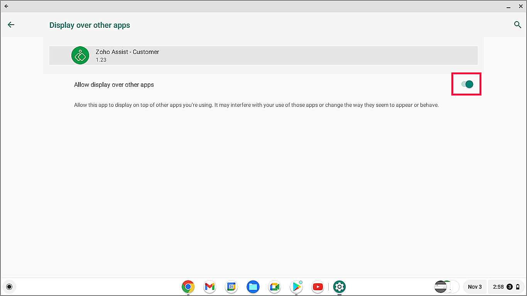Select the Zoho Assist Customer list entry
This screenshot has width=527, height=296.
tap(263, 55)
